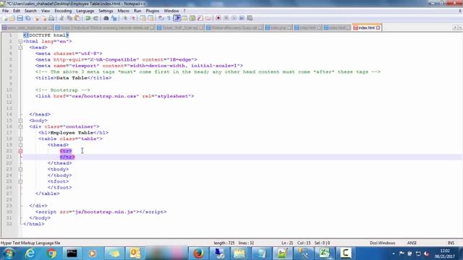Save the current file via toolbar
Viewport: 463px width, 260px height.
click(20, 18)
